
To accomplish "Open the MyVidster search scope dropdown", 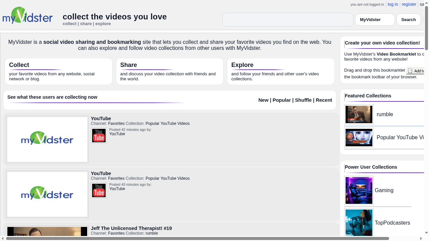I will click(375, 19).
